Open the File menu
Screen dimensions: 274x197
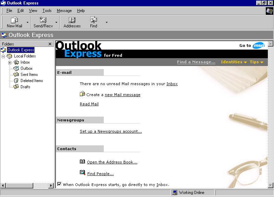9,11
